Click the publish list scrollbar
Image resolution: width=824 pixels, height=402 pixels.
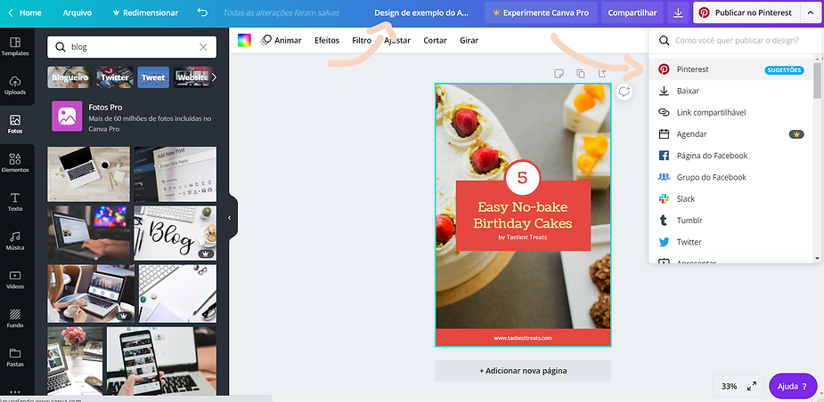click(817, 80)
